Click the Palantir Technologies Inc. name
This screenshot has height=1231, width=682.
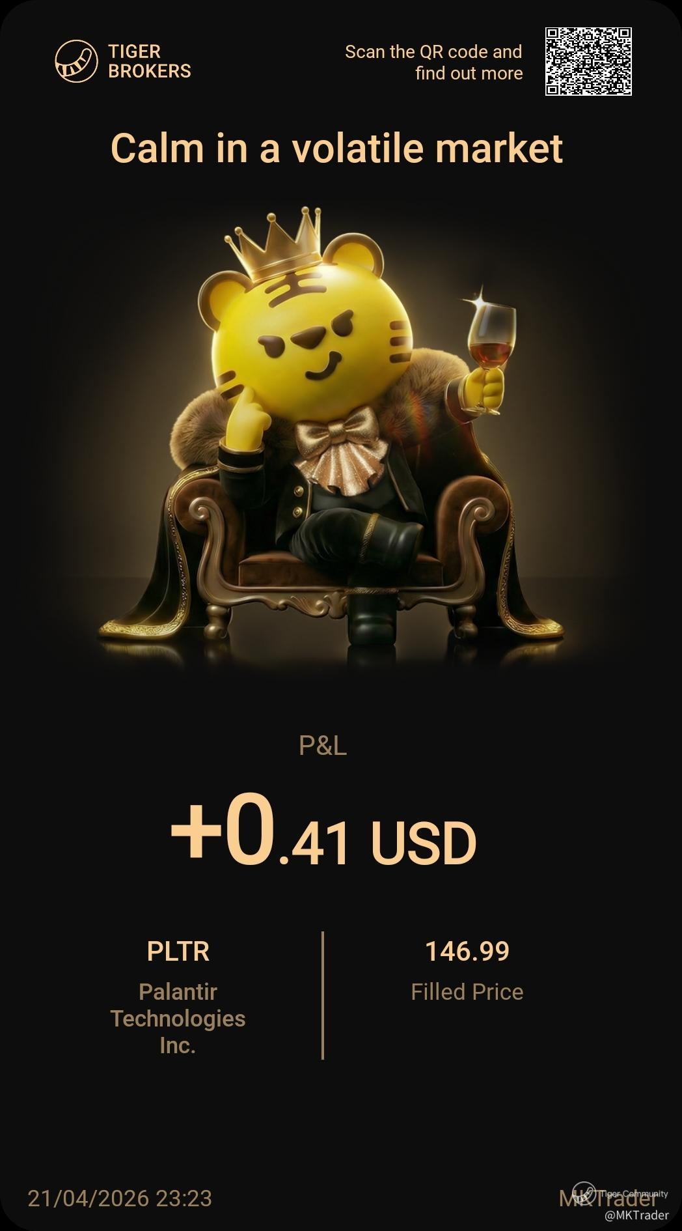coord(178,1018)
